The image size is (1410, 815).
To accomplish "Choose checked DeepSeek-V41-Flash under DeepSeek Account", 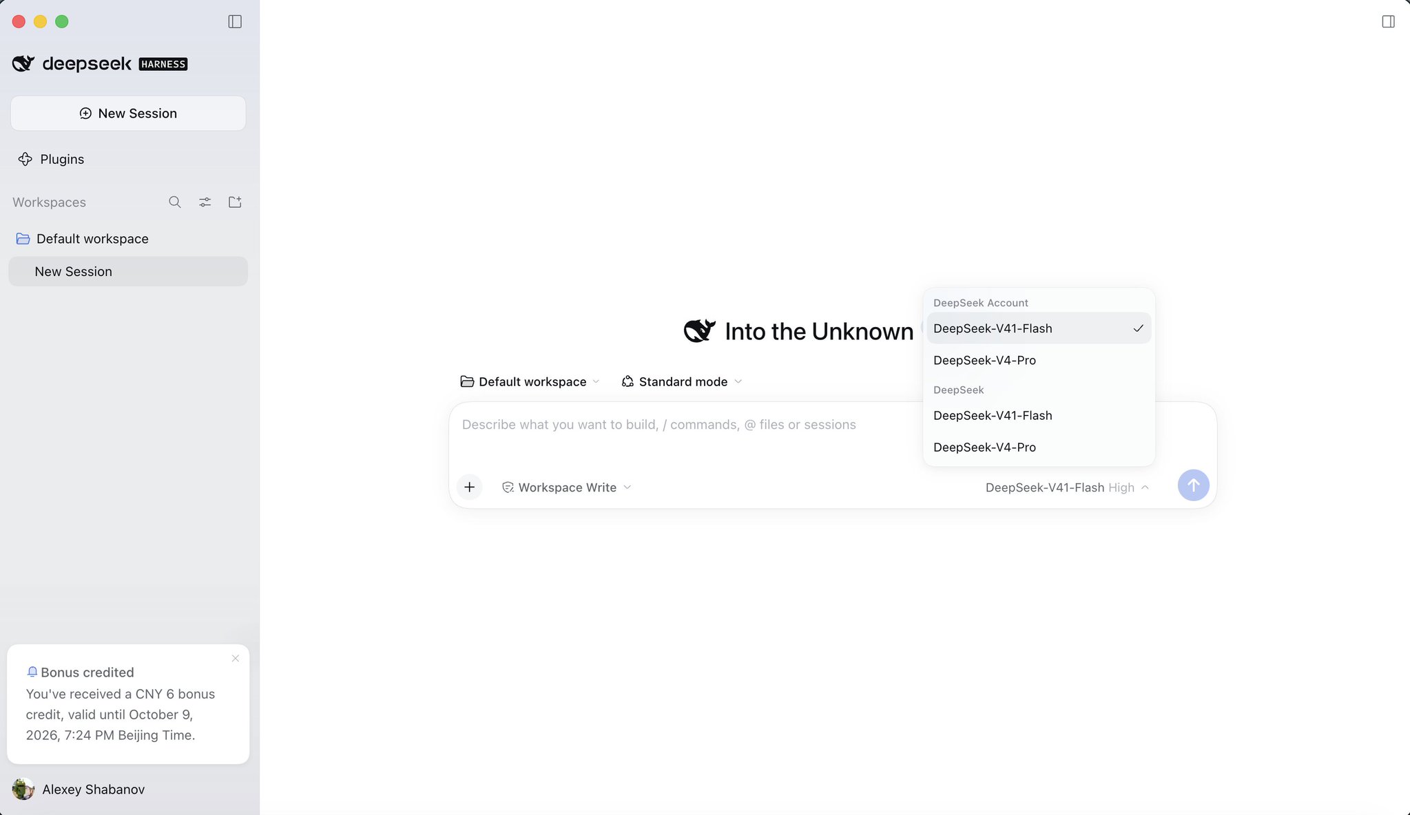I will click(x=1039, y=328).
